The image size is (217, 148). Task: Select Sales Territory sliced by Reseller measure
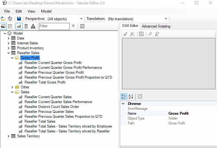pos(67,131)
